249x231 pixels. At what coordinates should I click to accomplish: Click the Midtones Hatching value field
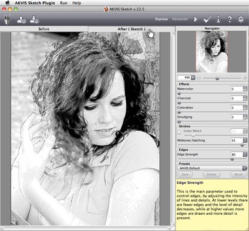point(237,140)
